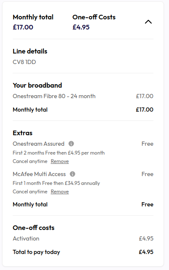The height and width of the screenshot is (270, 169).
Task: Open the Onestream Assured info icon
Action: [x=71, y=144]
